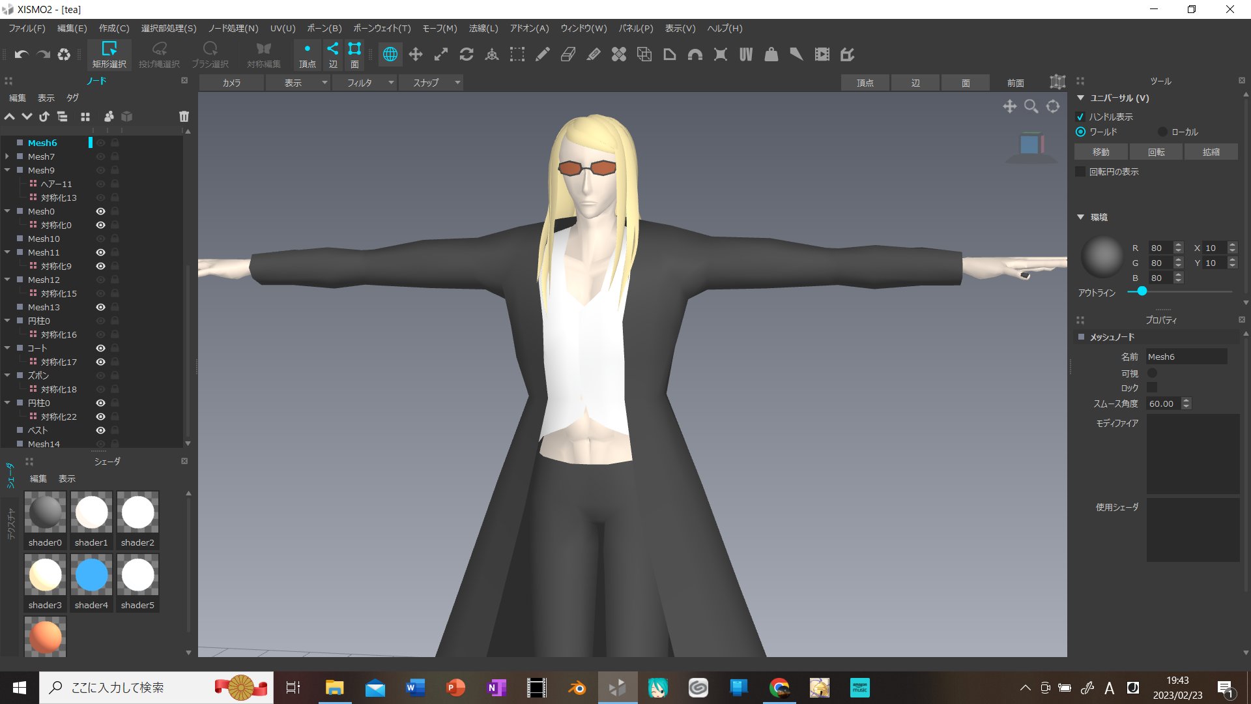1251x704 pixels.
Task: Open the ファイル(F) menu
Action: tap(27, 28)
